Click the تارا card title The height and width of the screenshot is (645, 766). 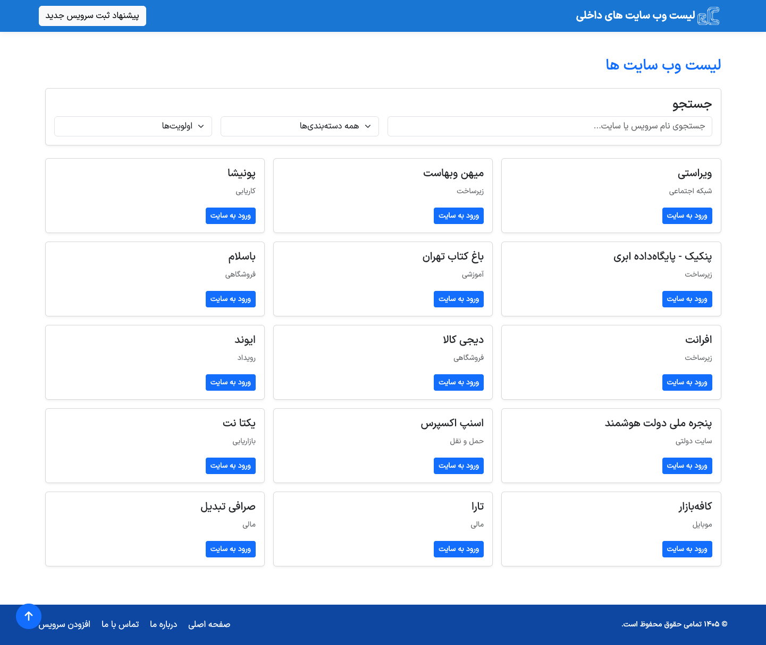[x=477, y=506]
